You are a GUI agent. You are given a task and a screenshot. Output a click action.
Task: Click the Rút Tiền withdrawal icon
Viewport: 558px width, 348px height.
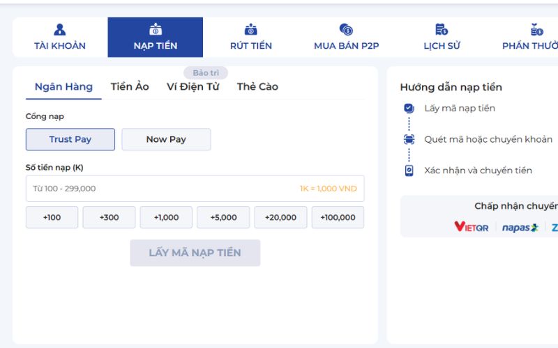[x=251, y=29]
